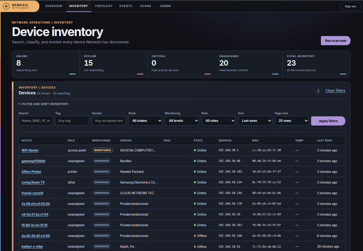Click the DEVICE column header
The image size is (363, 251).
(x=27, y=140)
